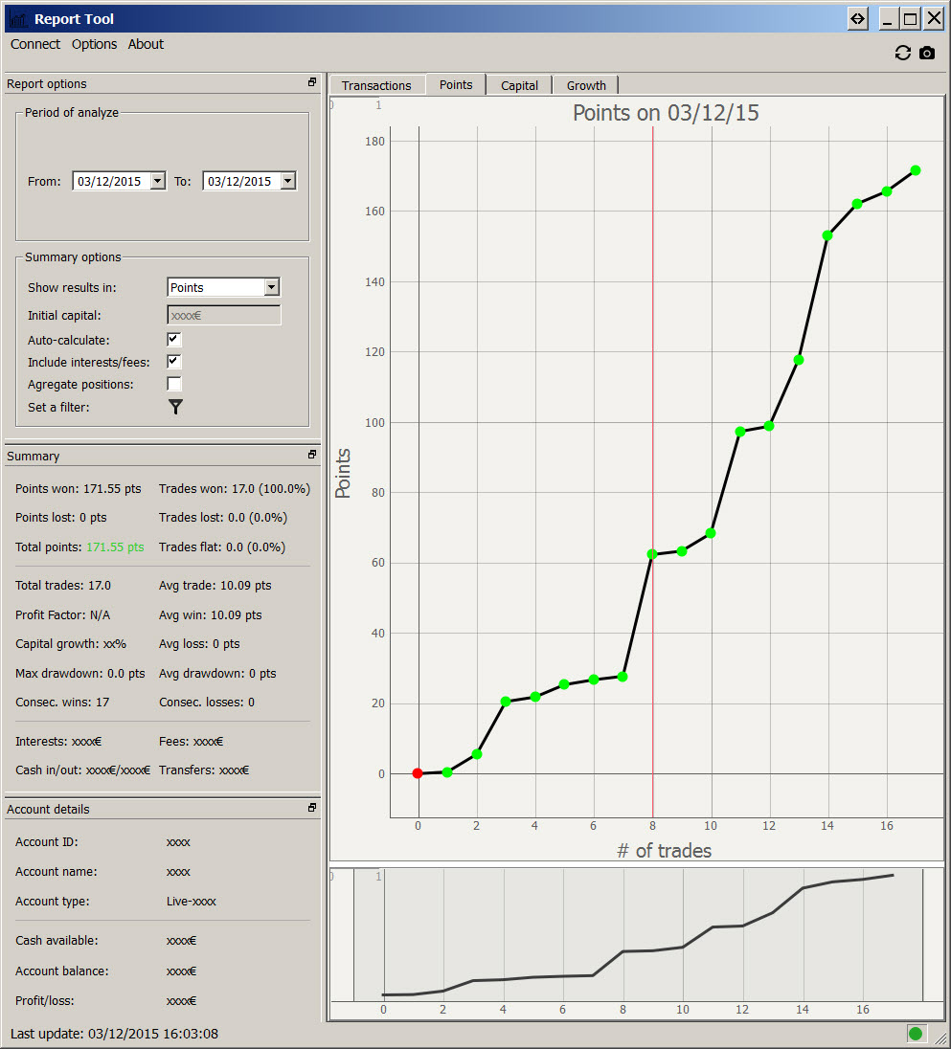Click the Profit Factor: N/A text
This screenshot has width=951, height=1049.
pos(63,614)
